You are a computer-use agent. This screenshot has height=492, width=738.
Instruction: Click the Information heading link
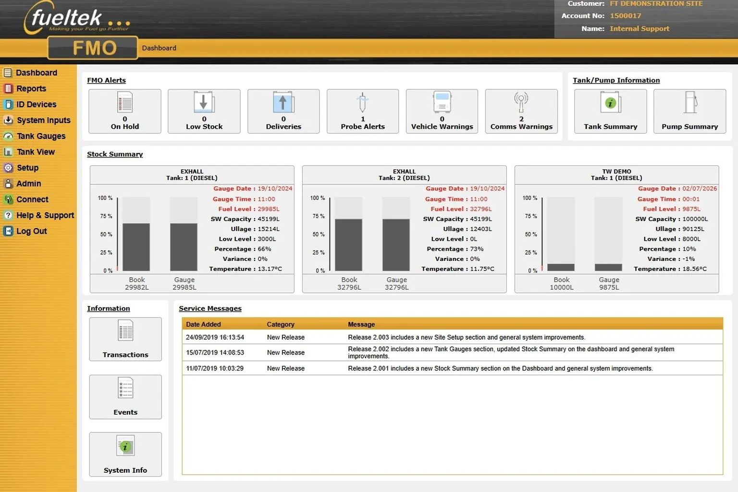click(x=109, y=308)
